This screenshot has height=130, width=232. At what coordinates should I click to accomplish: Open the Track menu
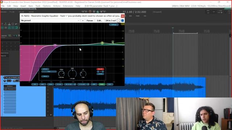click(38, 6)
